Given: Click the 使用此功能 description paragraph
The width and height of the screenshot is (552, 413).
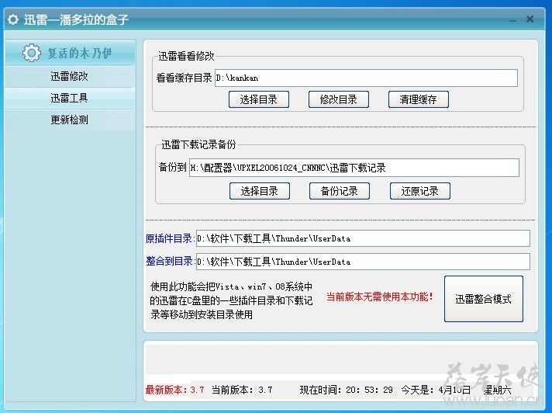Looking at the screenshot, I should 231,300.
